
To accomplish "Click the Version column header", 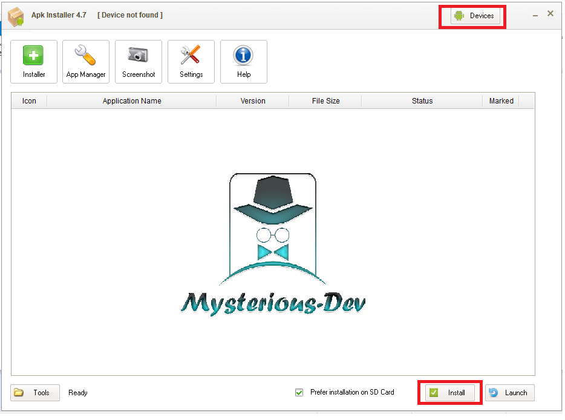I will coord(253,101).
